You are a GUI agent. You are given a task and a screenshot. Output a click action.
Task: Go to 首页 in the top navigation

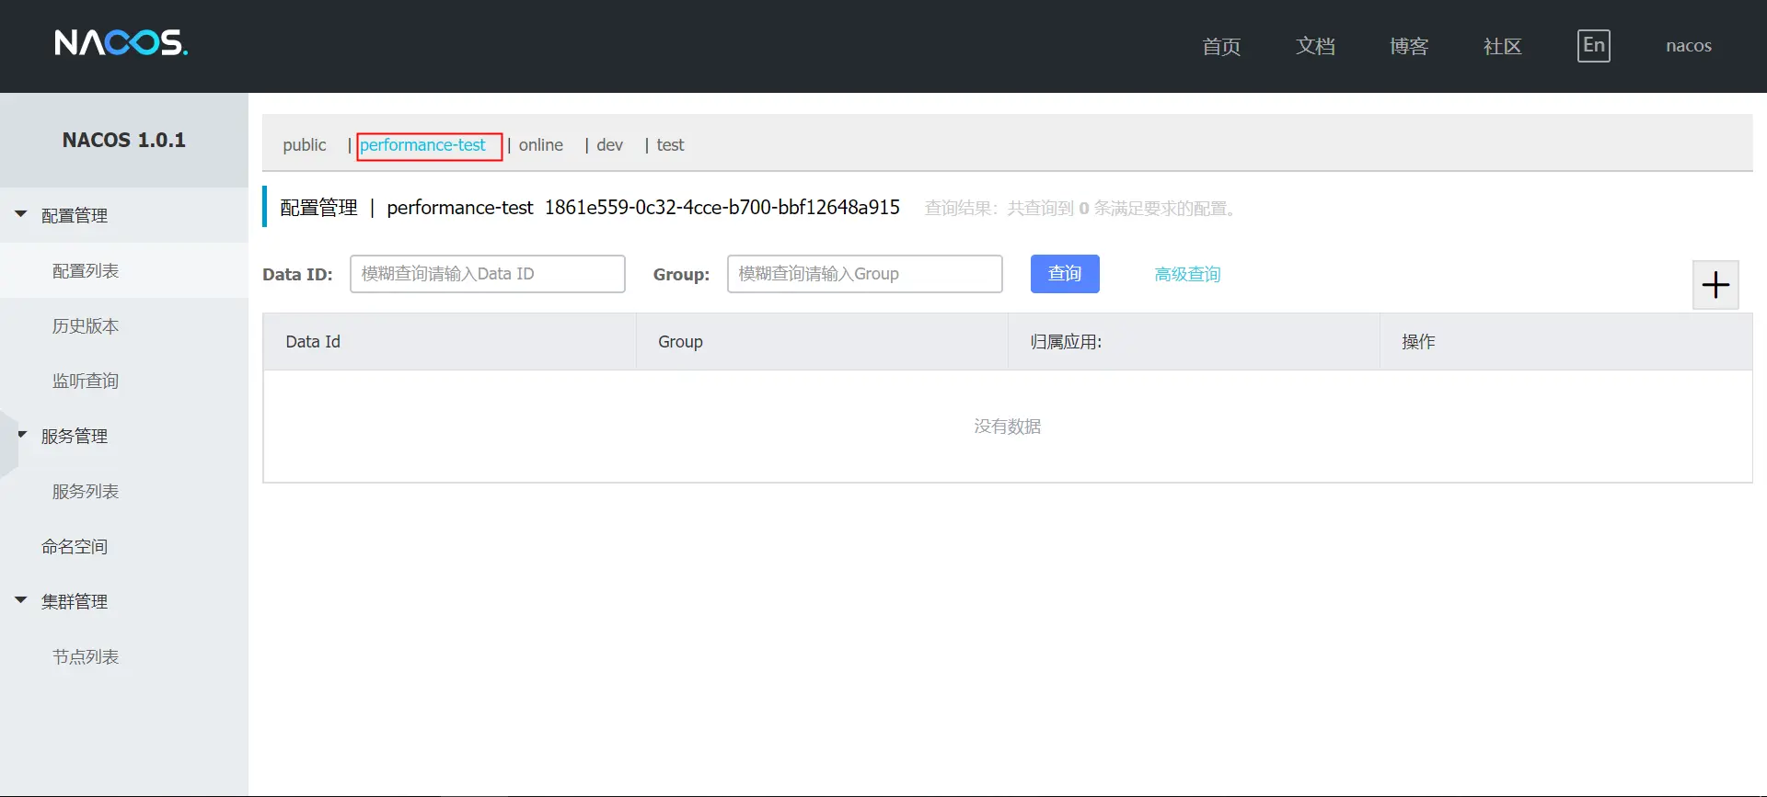pos(1221,46)
